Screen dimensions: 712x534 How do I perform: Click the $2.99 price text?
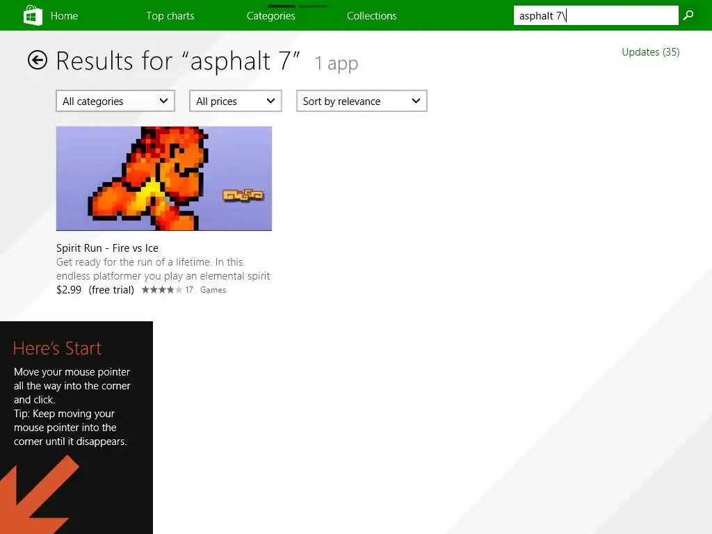[69, 290]
